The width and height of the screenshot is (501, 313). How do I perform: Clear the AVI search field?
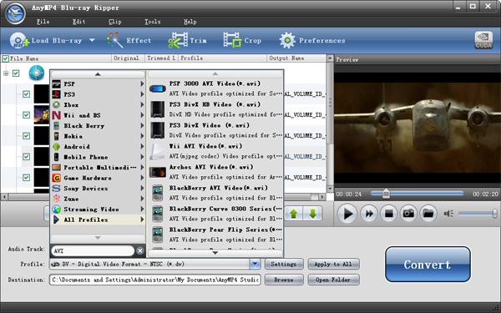(140, 250)
